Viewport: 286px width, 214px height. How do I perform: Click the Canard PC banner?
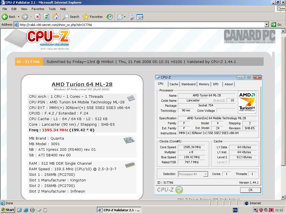pos(249,37)
